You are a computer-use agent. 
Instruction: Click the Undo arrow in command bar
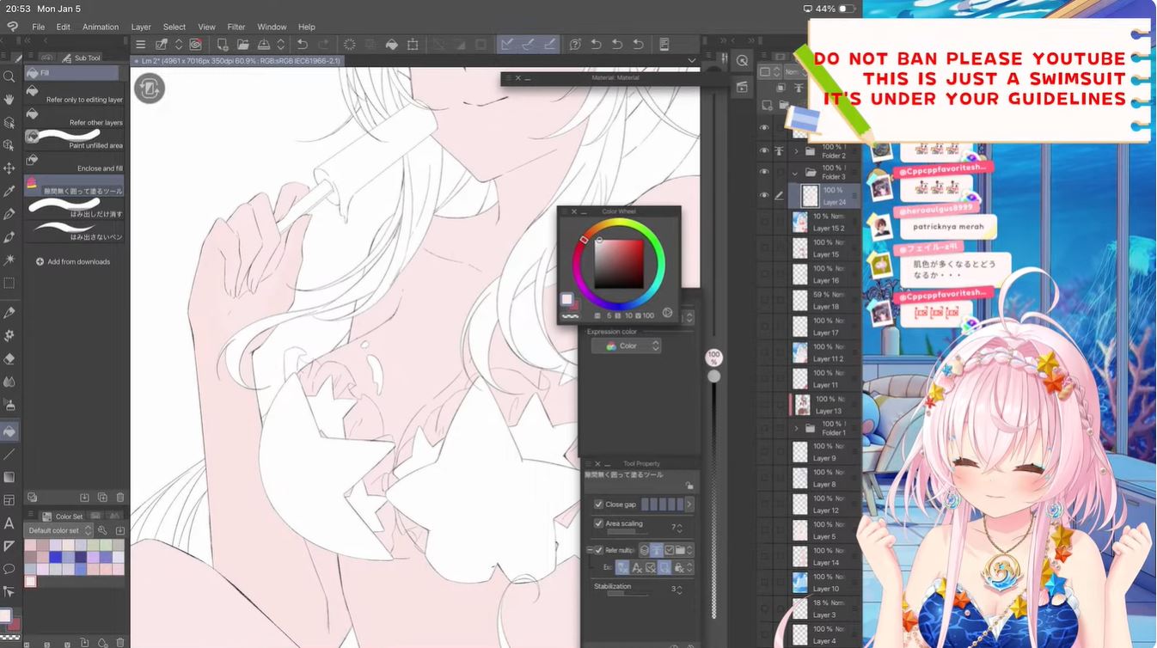point(303,45)
